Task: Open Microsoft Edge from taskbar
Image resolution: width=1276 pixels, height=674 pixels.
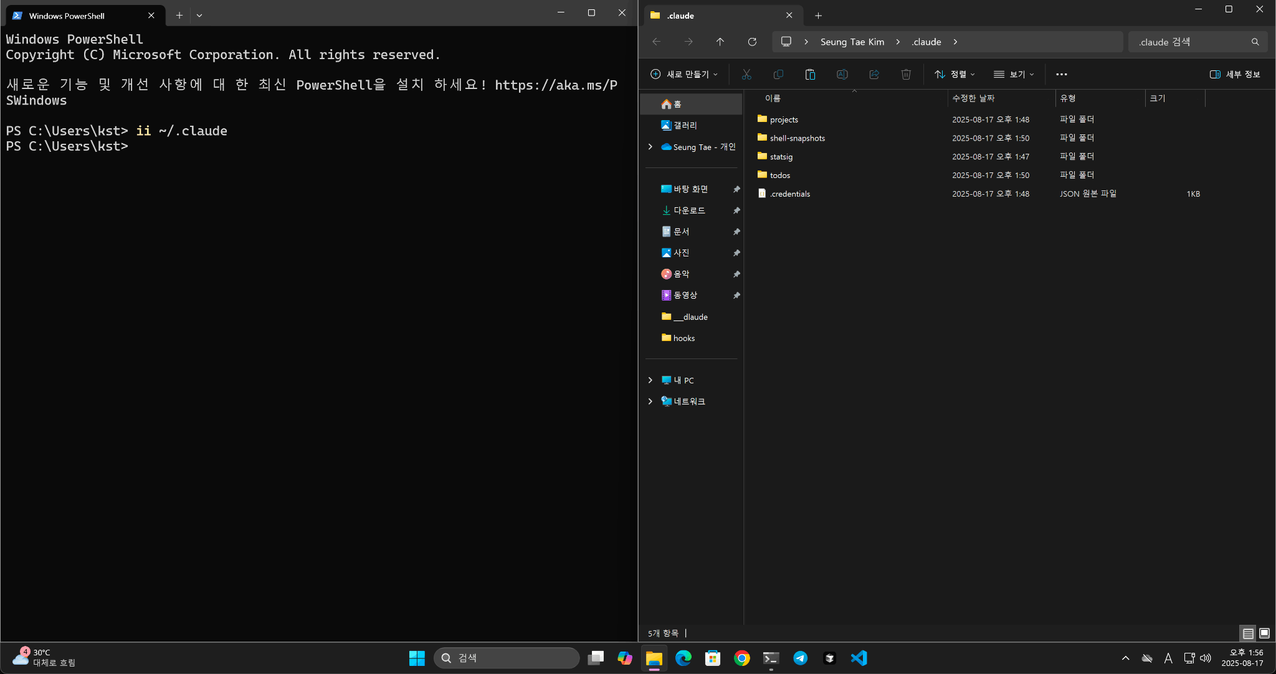Action: click(683, 658)
